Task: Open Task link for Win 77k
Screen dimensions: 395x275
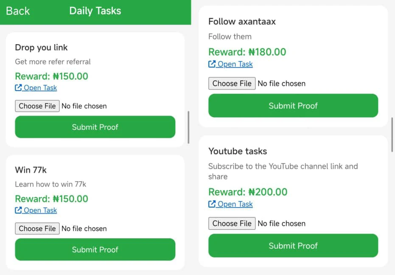Action: click(40, 210)
